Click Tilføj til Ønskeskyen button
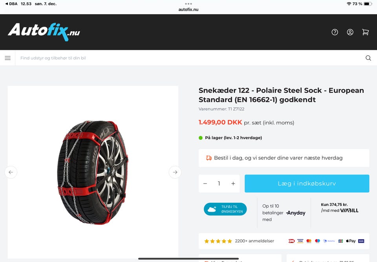 point(225,209)
